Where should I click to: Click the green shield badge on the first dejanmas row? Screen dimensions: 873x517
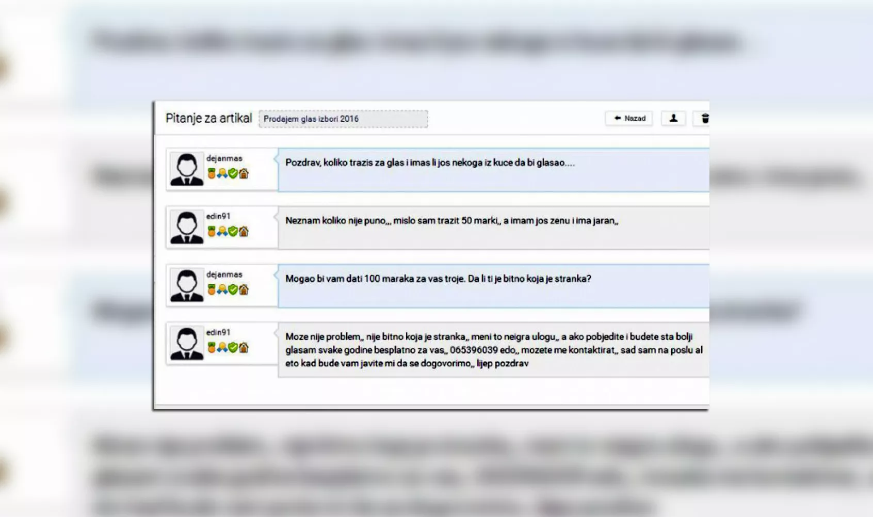233,173
